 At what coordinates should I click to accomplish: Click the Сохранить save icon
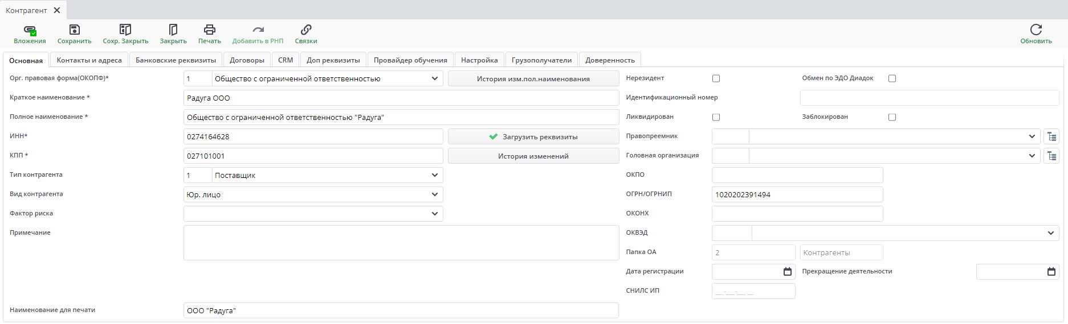coord(74,30)
